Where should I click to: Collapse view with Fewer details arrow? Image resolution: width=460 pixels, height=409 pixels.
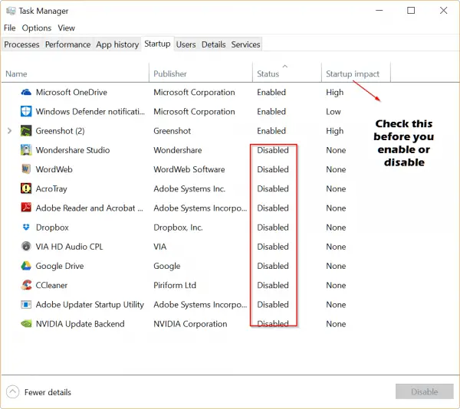tap(12, 392)
